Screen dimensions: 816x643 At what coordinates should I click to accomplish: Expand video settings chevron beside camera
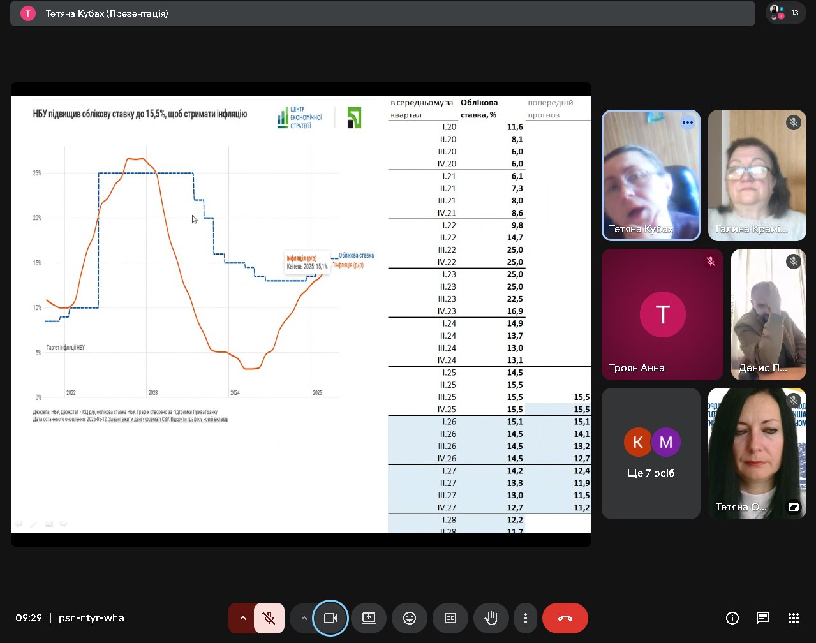coord(304,618)
